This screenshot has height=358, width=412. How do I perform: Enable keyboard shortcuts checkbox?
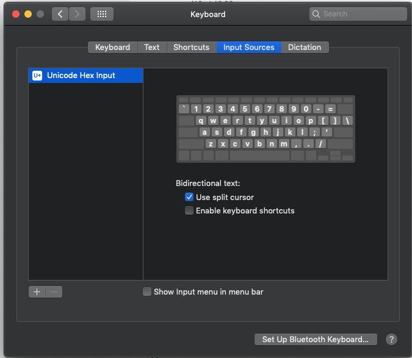pos(189,210)
